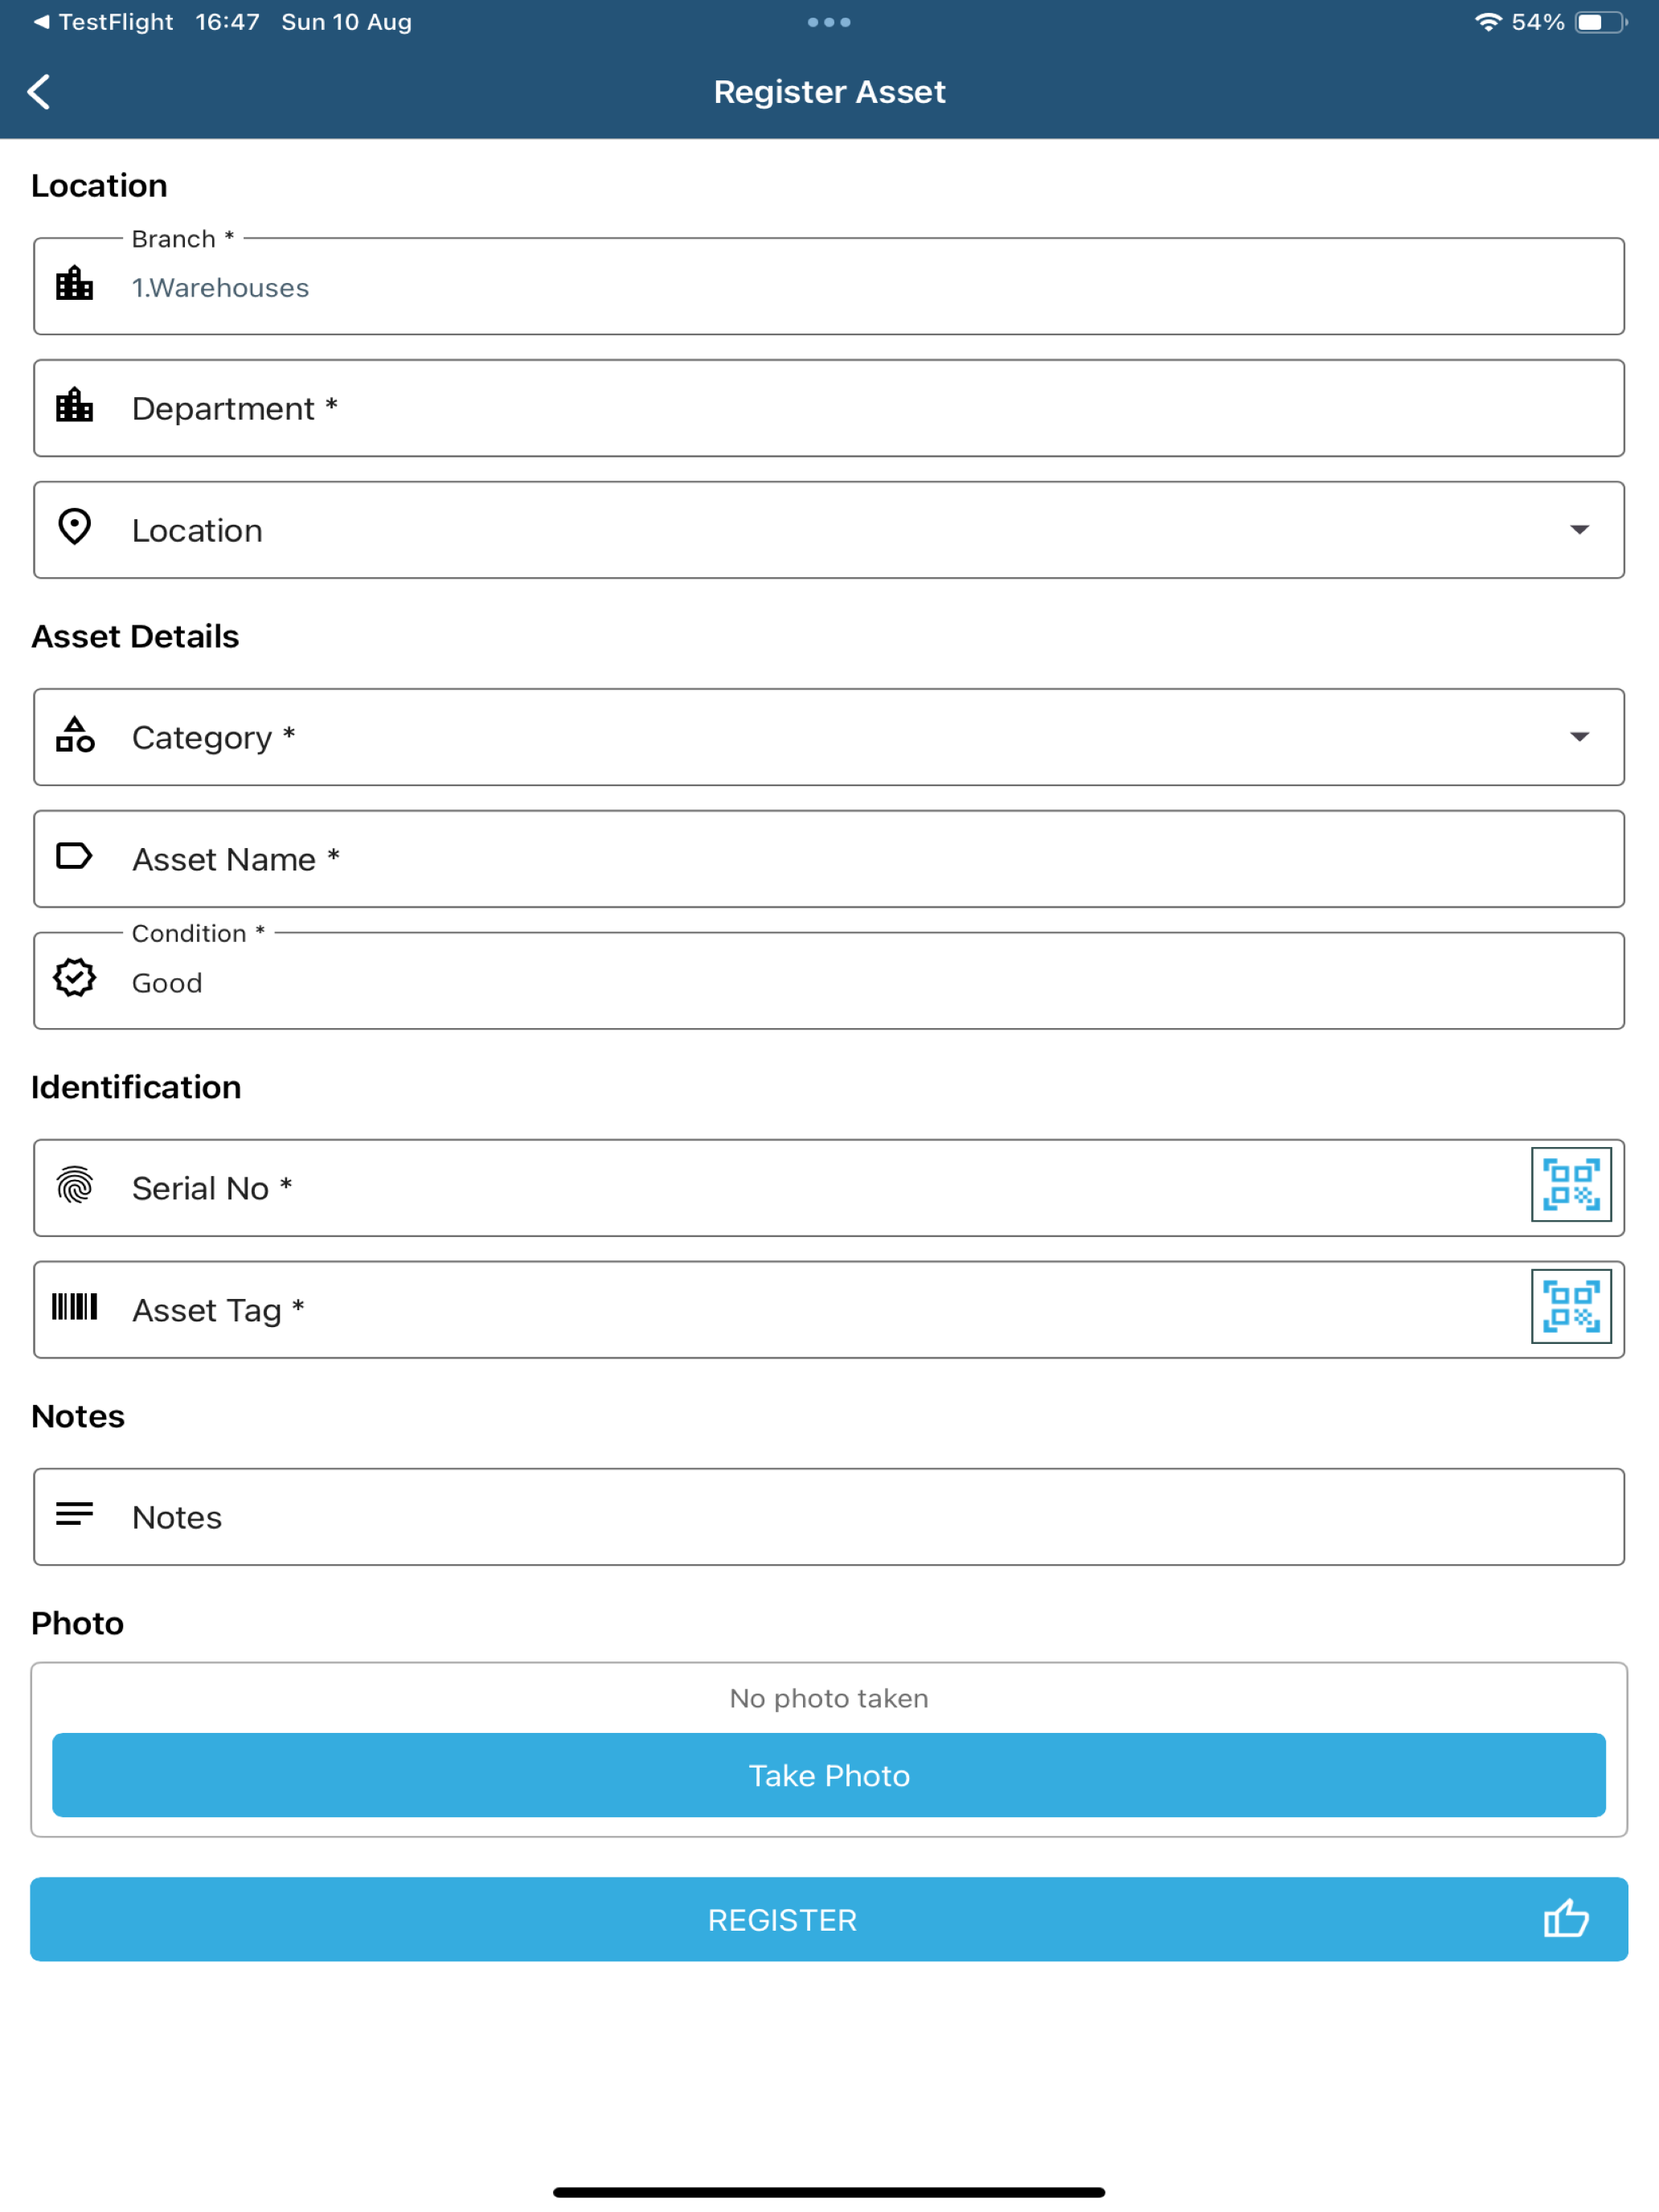Image resolution: width=1659 pixels, height=2212 pixels.
Task: Focus the Notes text field
Action: tap(829, 1517)
